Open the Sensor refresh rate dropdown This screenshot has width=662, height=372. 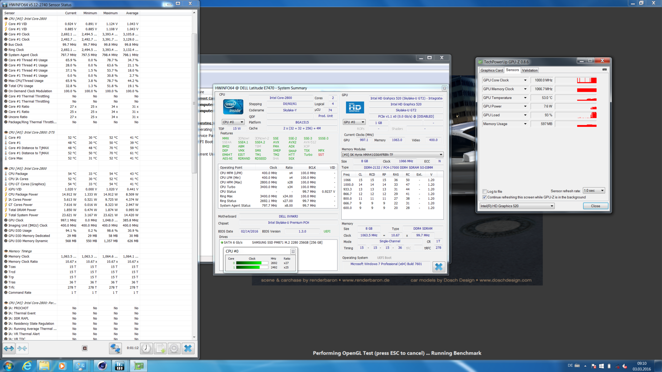[x=594, y=191]
